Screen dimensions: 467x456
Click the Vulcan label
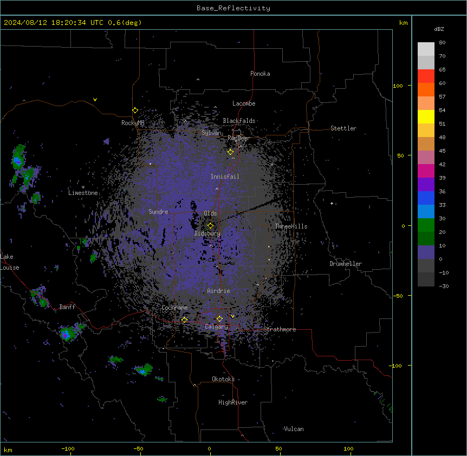click(294, 429)
